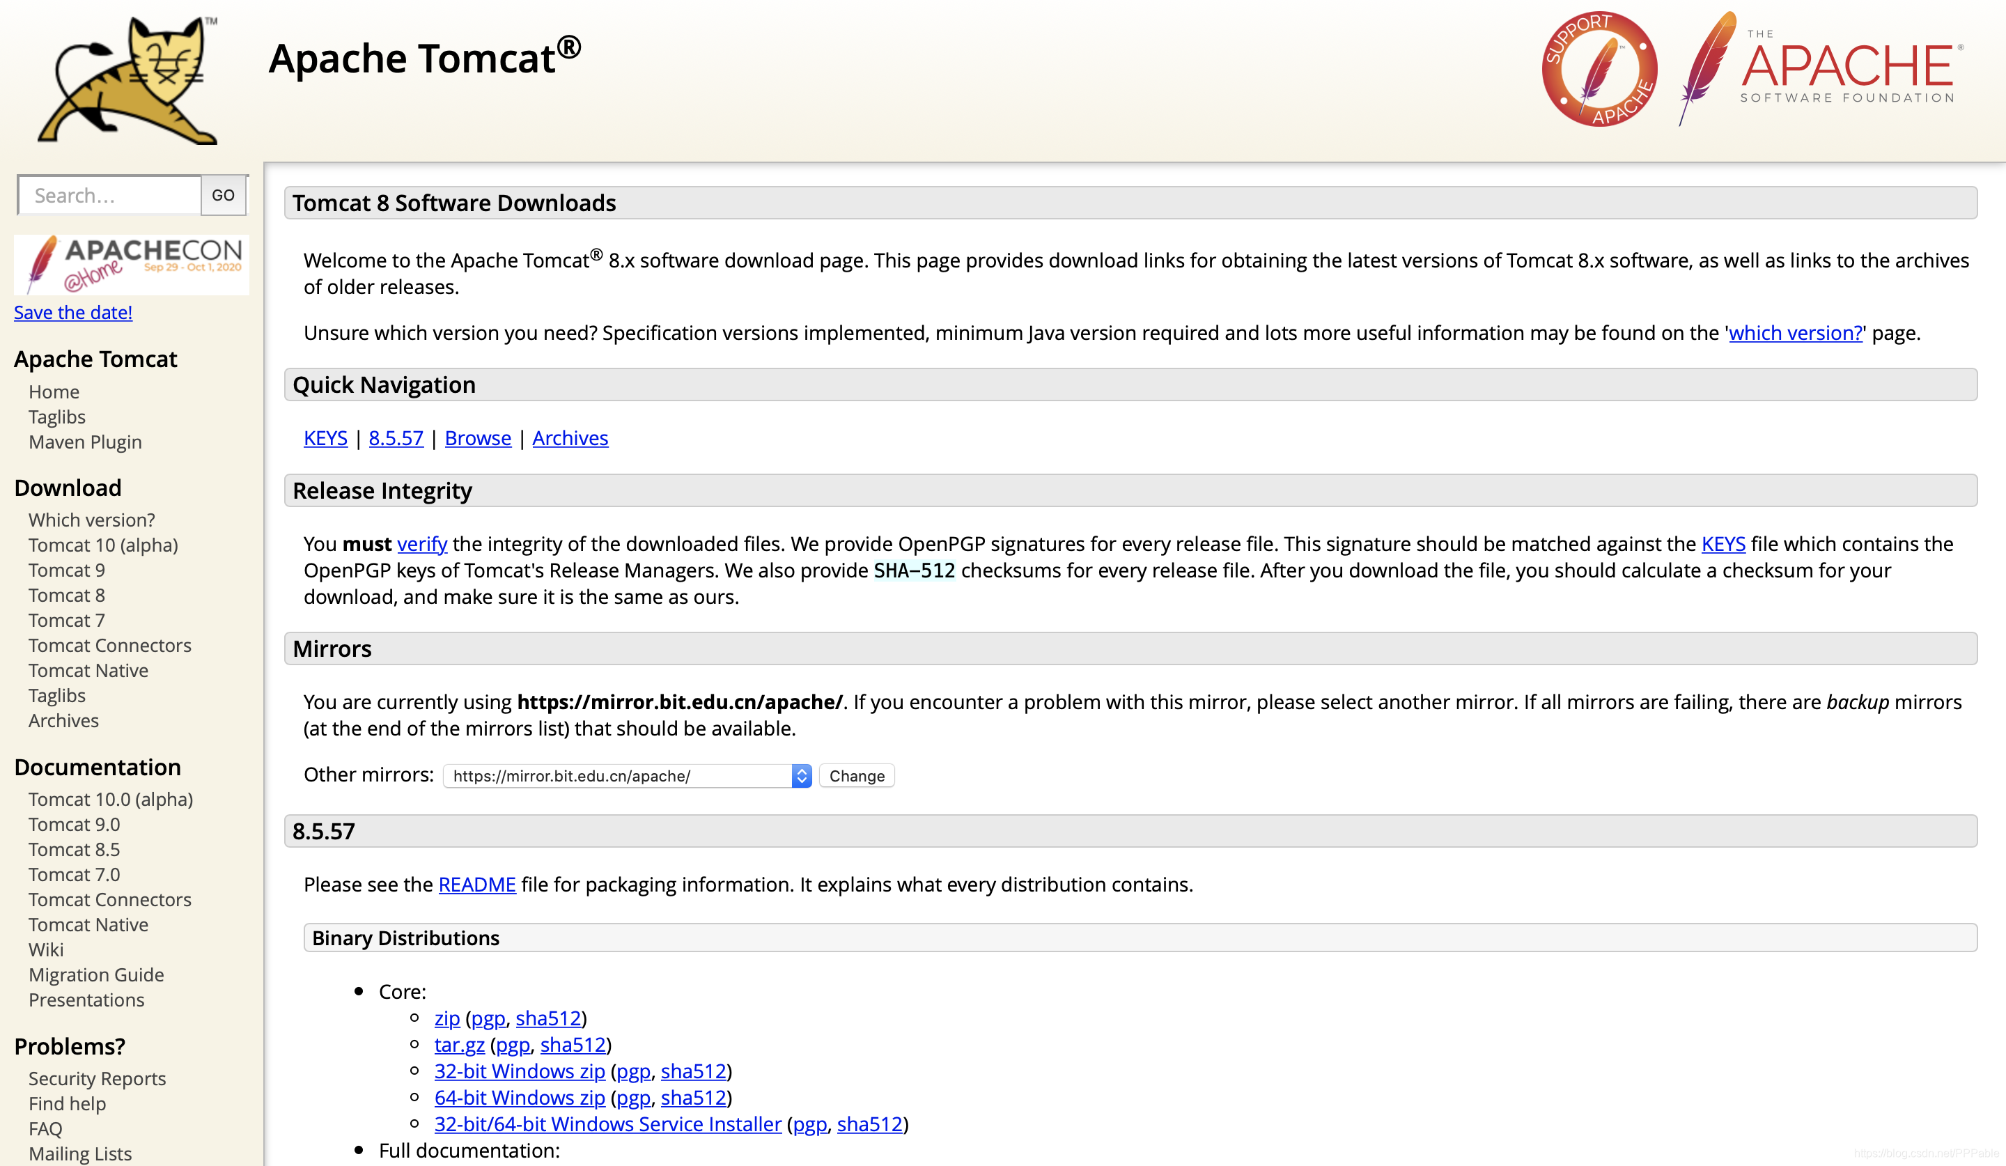Open sha512 for 64-bit Windows zip
This screenshot has width=2006, height=1166.
coord(693,1097)
